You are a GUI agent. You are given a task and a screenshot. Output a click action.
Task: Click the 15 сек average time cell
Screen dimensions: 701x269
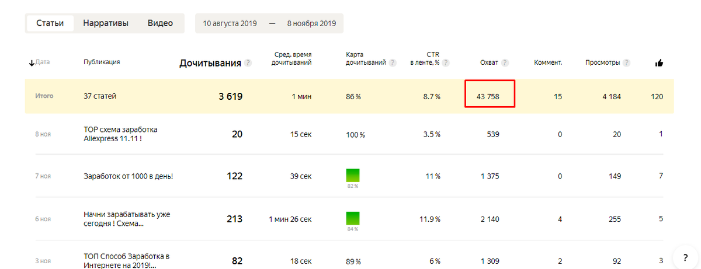click(x=301, y=134)
